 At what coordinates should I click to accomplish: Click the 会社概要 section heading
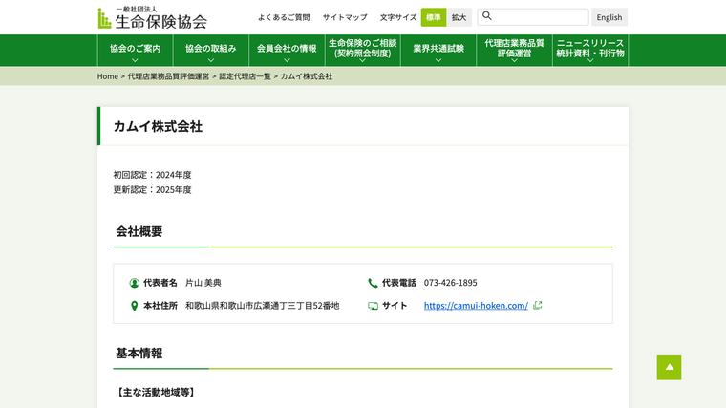(139, 231)
